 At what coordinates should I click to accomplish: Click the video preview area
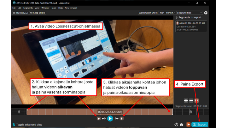point(92,62)
